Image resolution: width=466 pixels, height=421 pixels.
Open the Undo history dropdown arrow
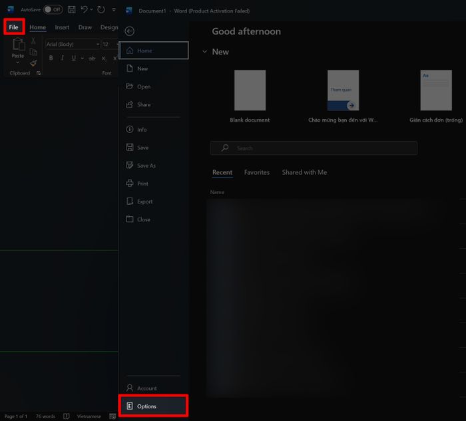click(91, 9)
